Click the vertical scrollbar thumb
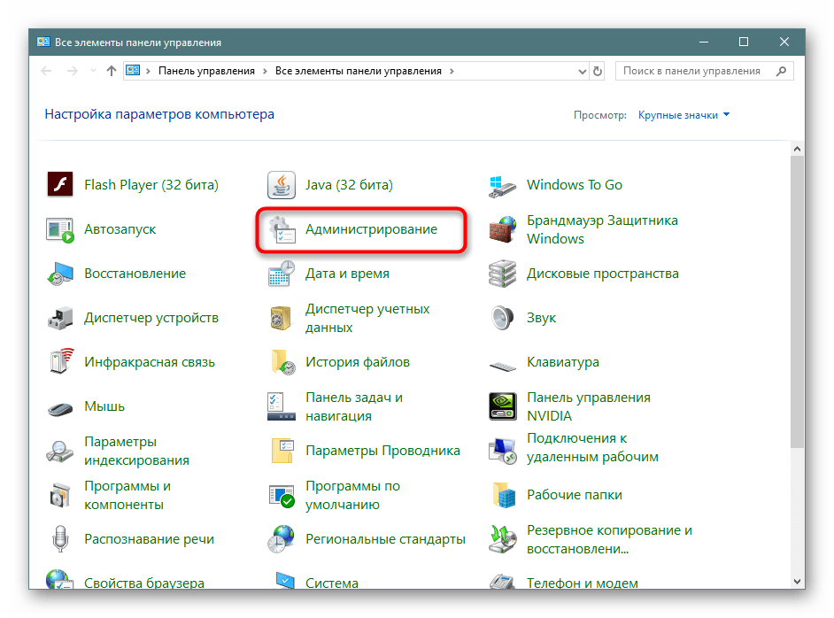834x618 pixels. [797, 302]
